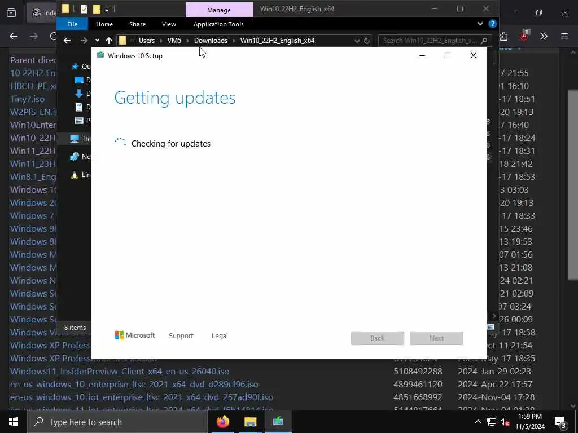Screen dimensions: 578x433
Task: Click Explorer's forward navigation arrow
Action: pyautogui.click(x=84, y=41)
